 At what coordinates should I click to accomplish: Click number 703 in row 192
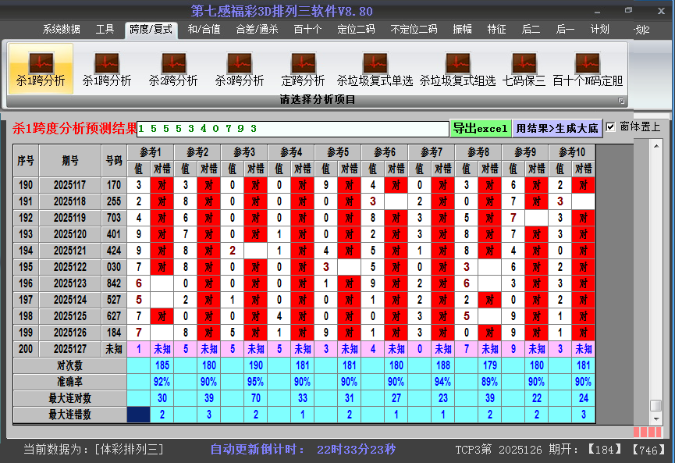(114, 218)
